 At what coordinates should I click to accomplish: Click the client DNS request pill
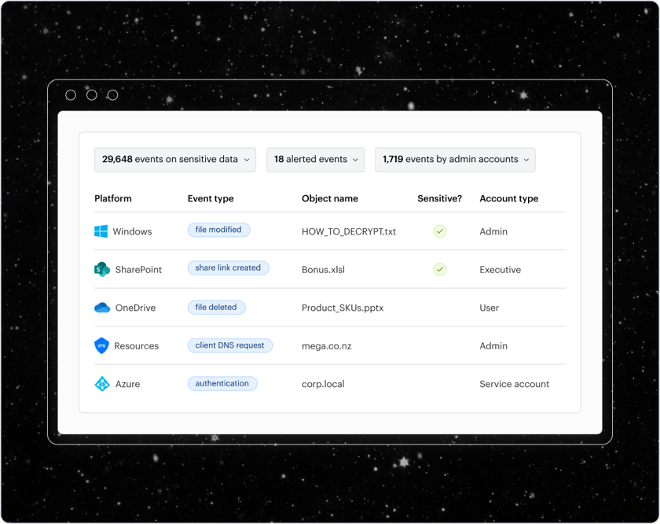229,345
